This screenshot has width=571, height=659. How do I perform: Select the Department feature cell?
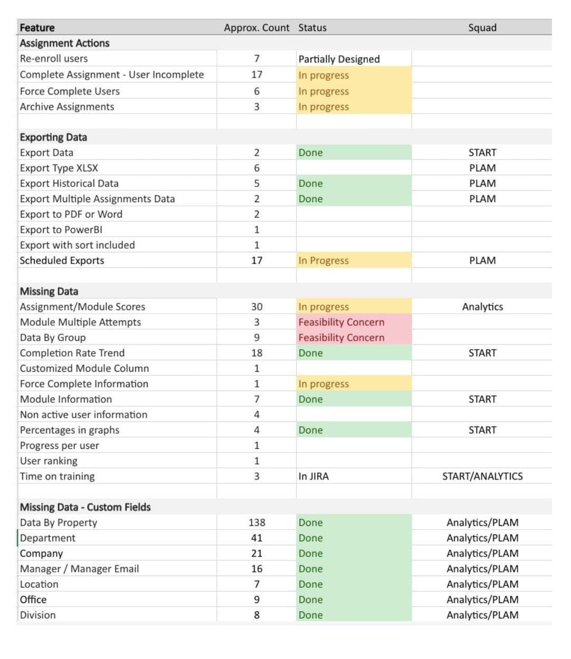(117, 538)
